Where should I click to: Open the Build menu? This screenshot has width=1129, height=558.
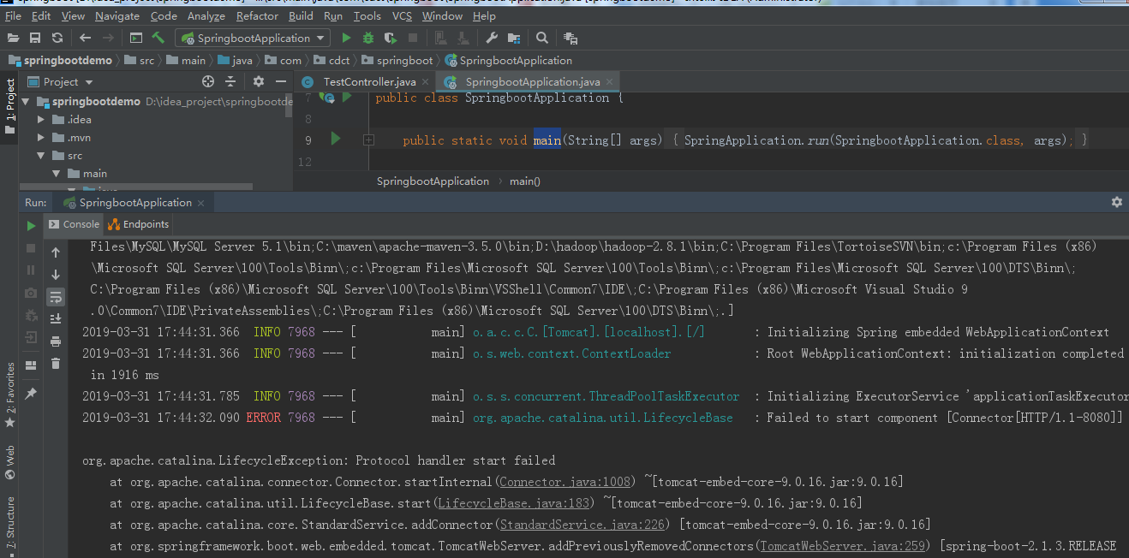coord(301,15)
